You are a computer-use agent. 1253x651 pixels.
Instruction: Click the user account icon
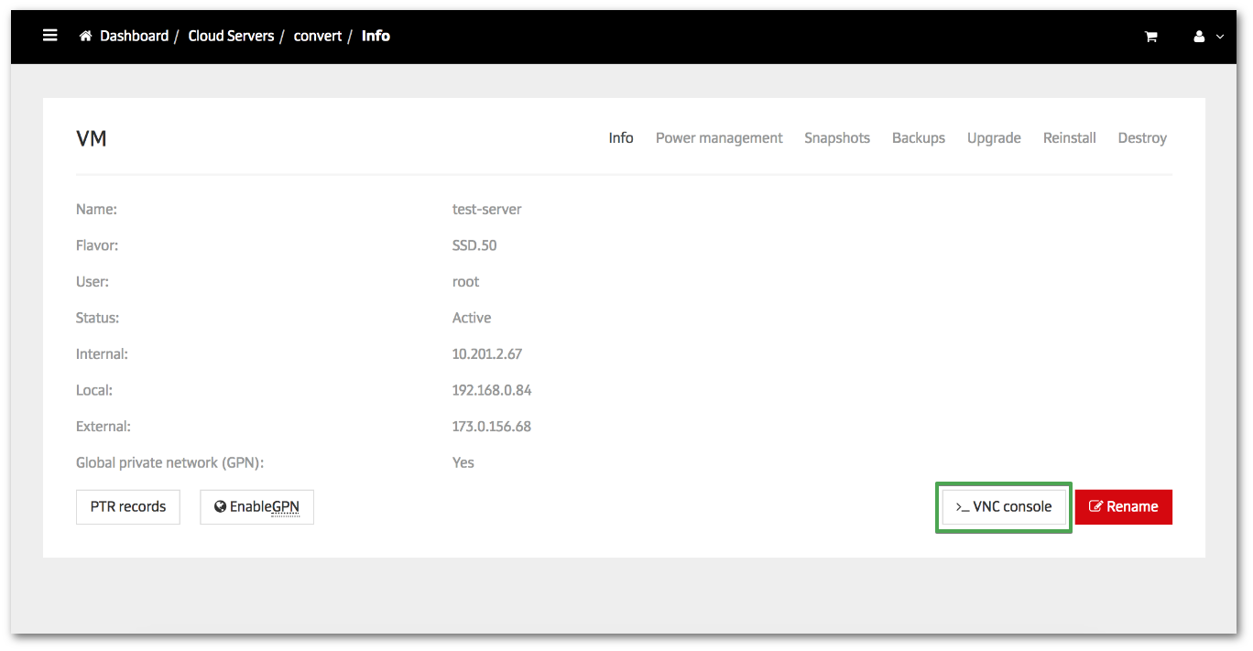[x=1199, y=37]
